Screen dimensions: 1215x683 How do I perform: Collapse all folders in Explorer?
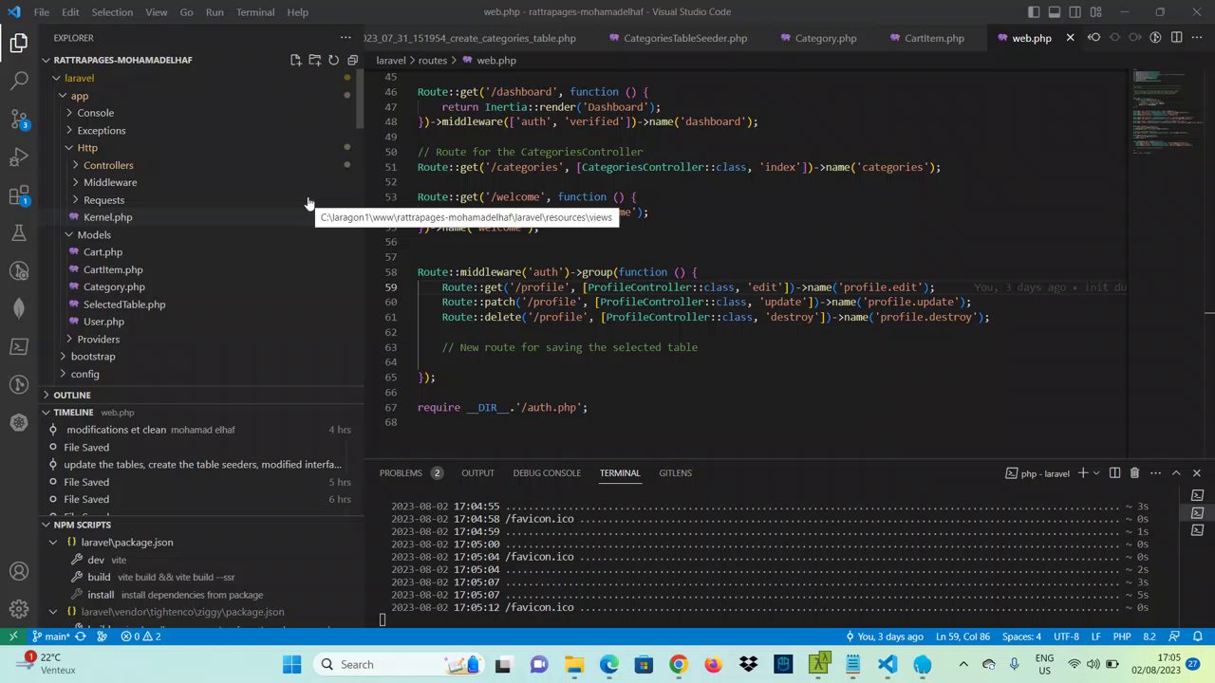tap(352, 60)
